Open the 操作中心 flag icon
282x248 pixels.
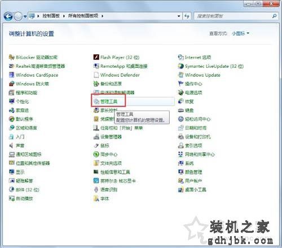click(180, 84)
